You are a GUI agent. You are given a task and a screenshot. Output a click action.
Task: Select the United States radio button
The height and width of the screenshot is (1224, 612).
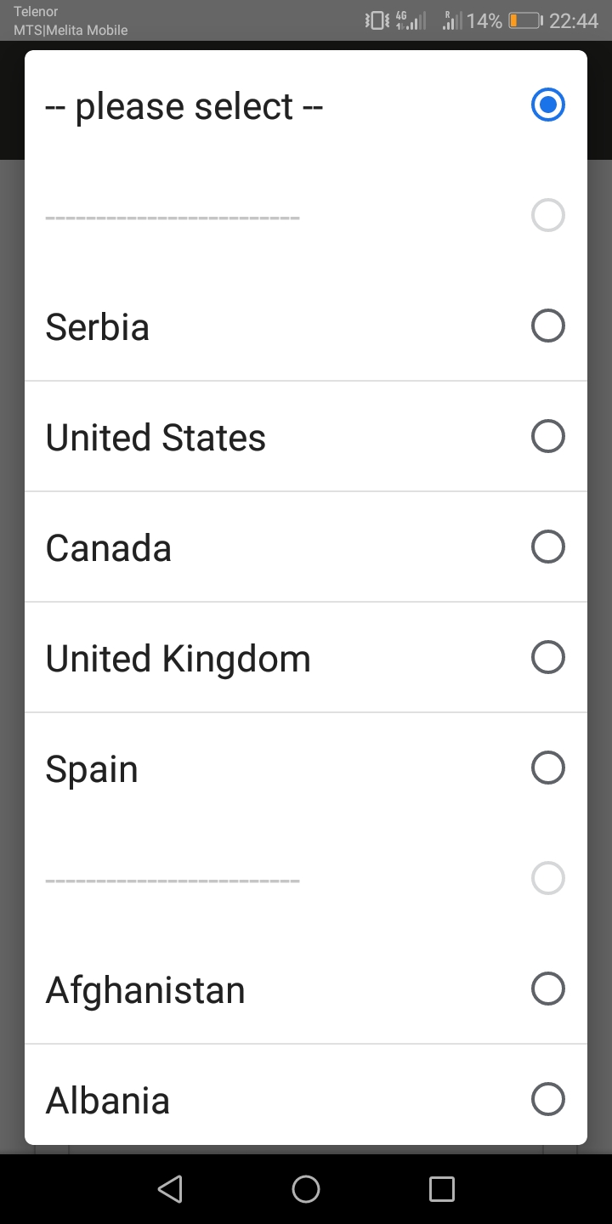point(547,436)
